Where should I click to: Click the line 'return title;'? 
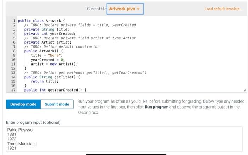[45, 81]
